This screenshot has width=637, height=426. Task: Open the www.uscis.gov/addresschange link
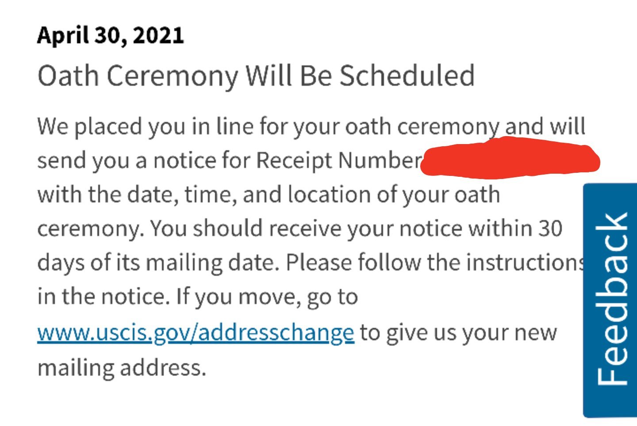196,332
